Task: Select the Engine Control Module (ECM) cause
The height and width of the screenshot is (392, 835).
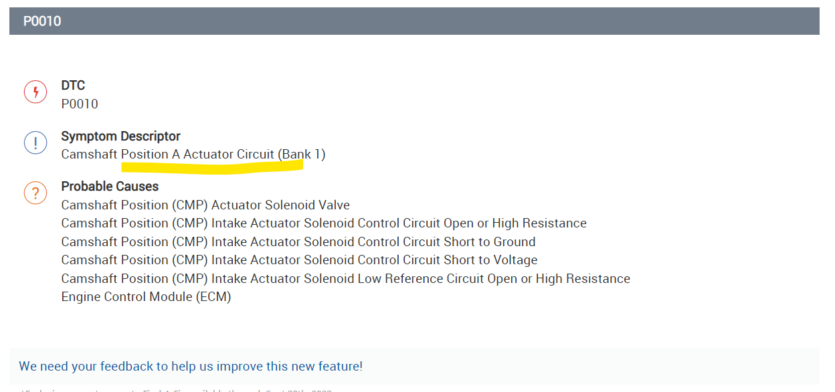Action: pyautogui.click(x=146, y=297)
